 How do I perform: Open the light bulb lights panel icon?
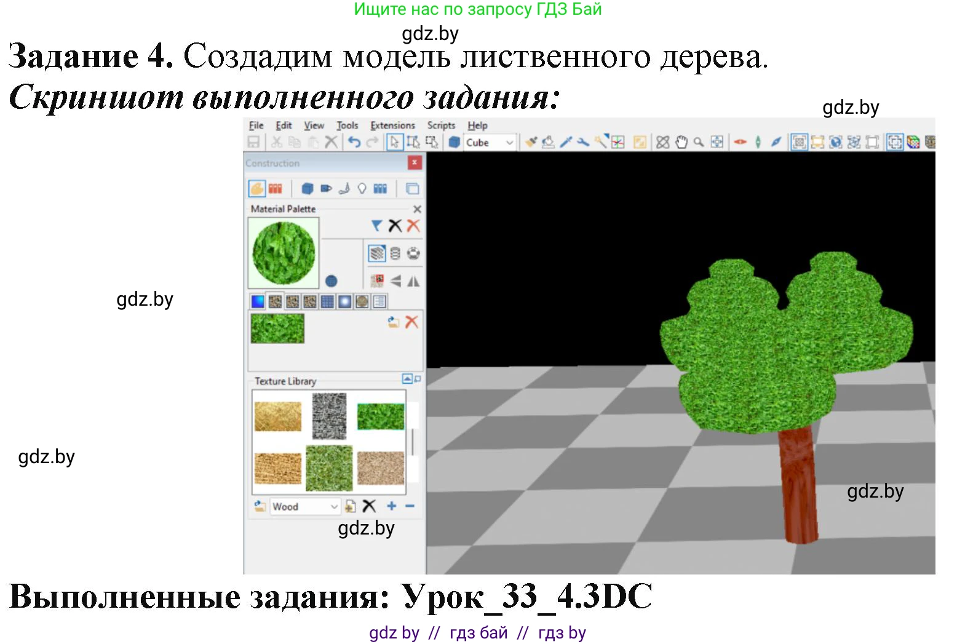tap(362, 188)
